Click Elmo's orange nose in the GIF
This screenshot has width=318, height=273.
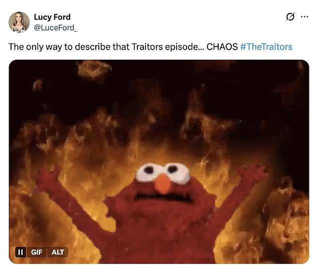click(163, 183)
